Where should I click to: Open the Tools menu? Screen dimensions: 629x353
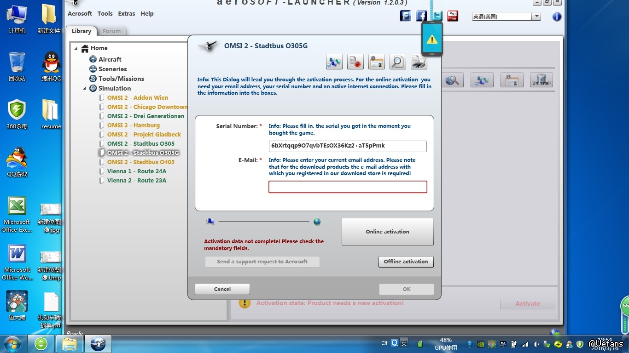click(105, 13)
